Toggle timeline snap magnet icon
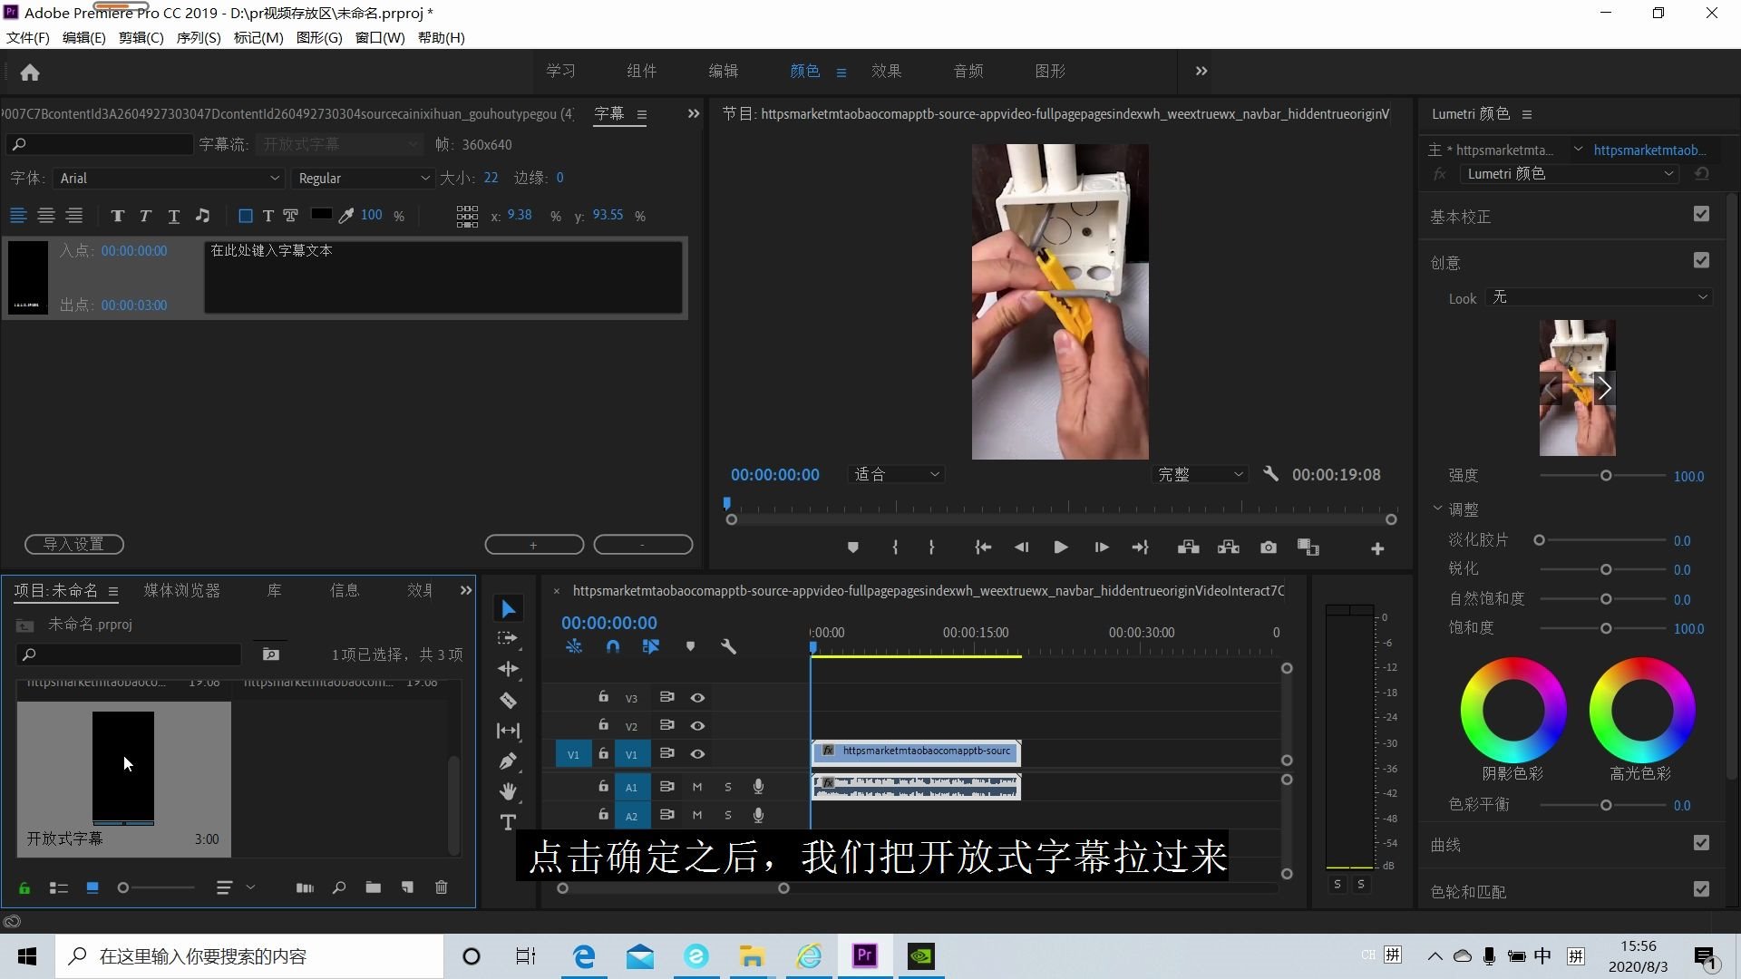The width and height of the screenshot is (1741, 979). 613,646
